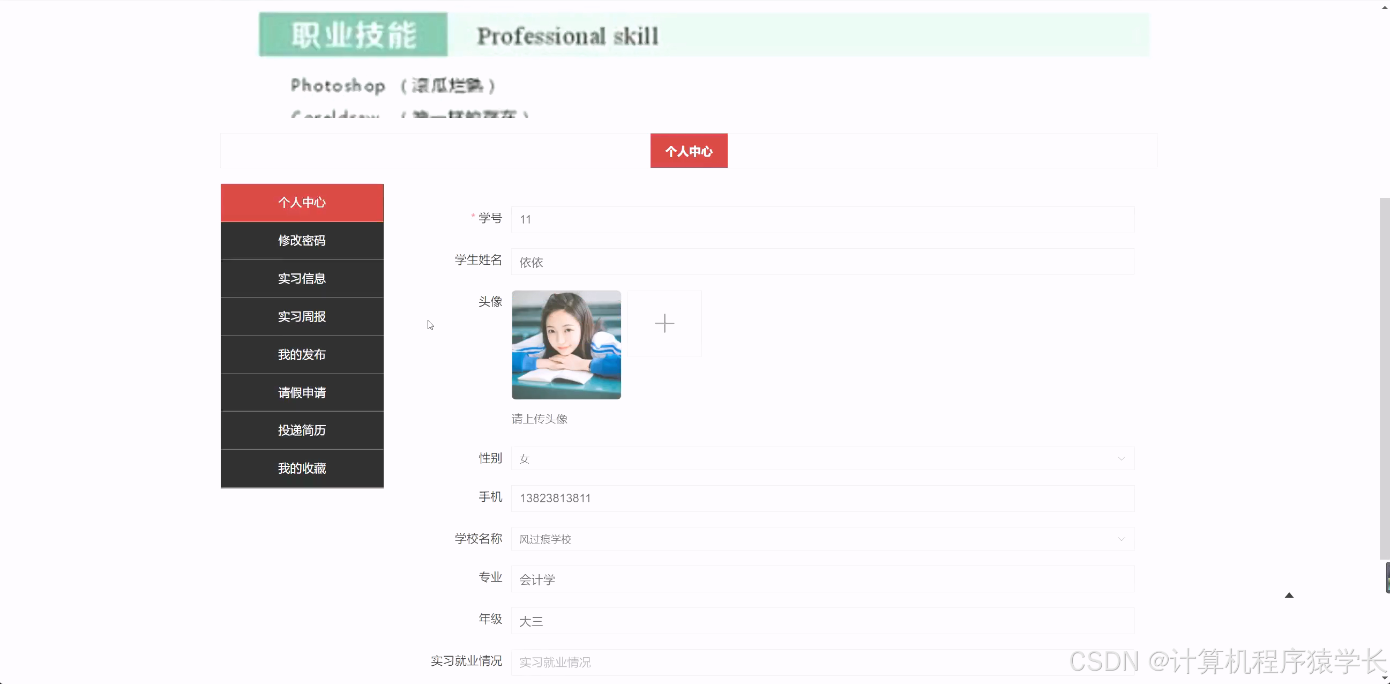1390x684 pixels.
Task: Open the 实习周报 sidebar item
Action: point(302,316)
